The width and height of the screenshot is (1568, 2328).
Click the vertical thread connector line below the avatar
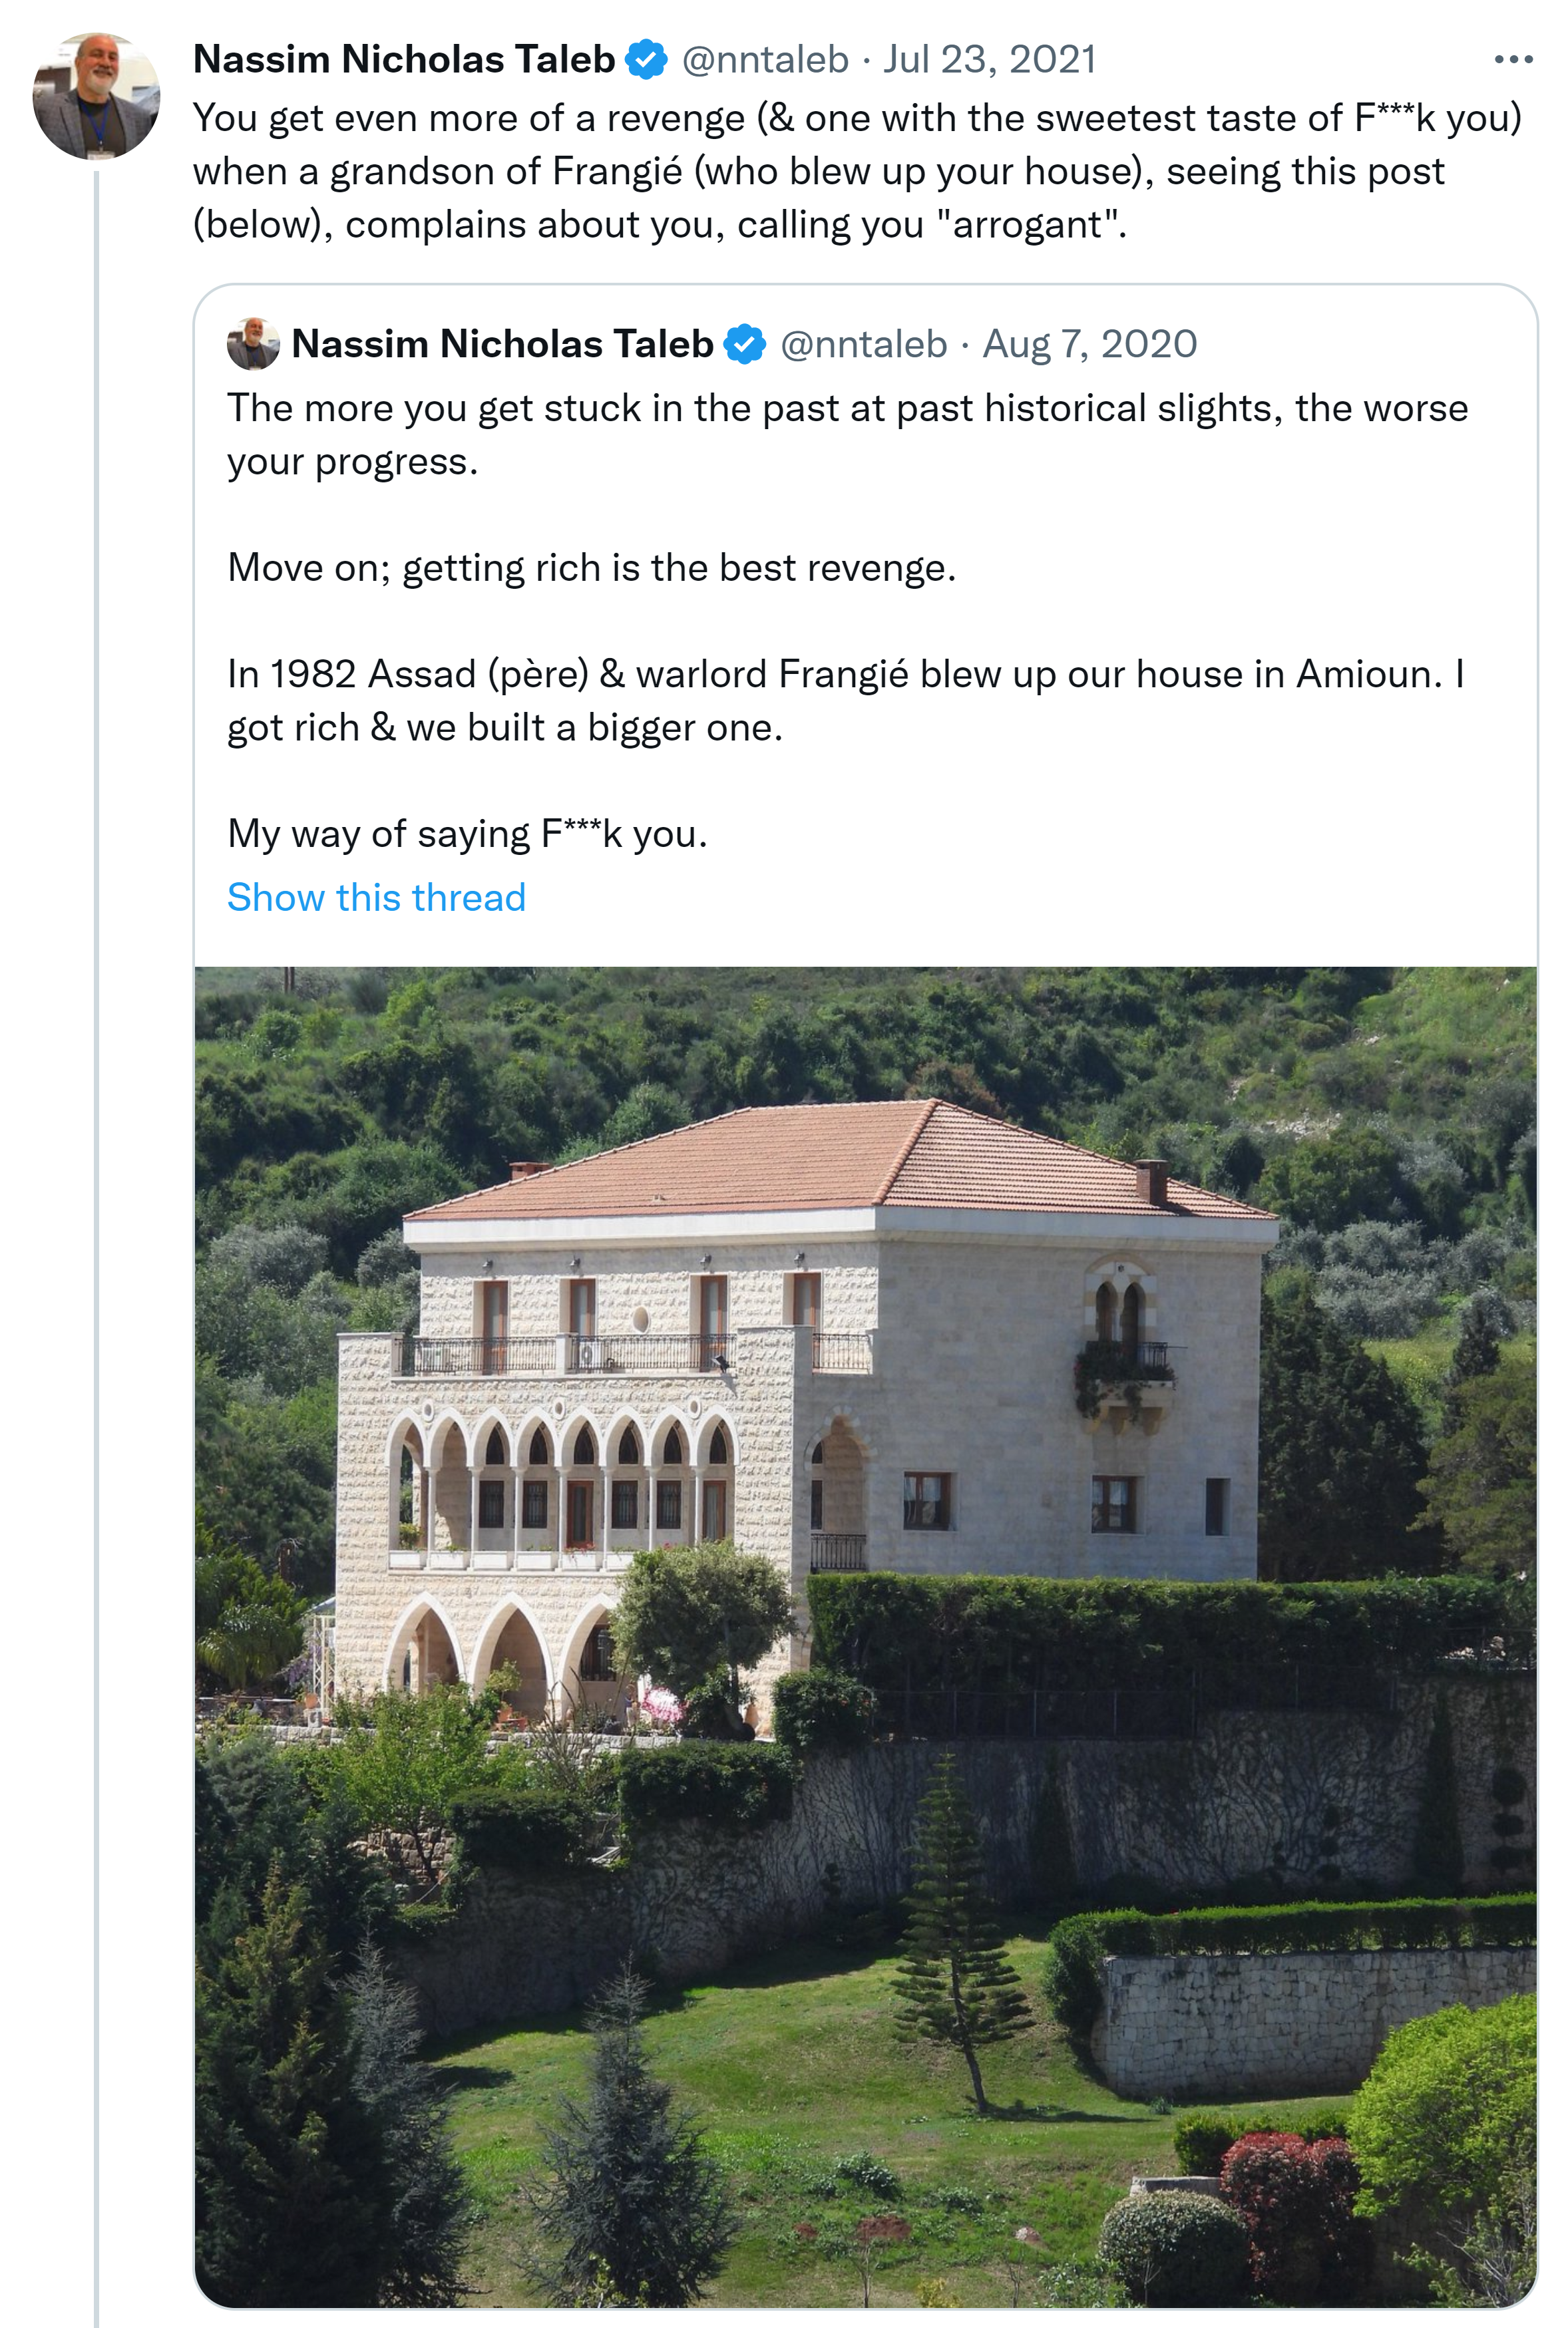click(96, 1200)
